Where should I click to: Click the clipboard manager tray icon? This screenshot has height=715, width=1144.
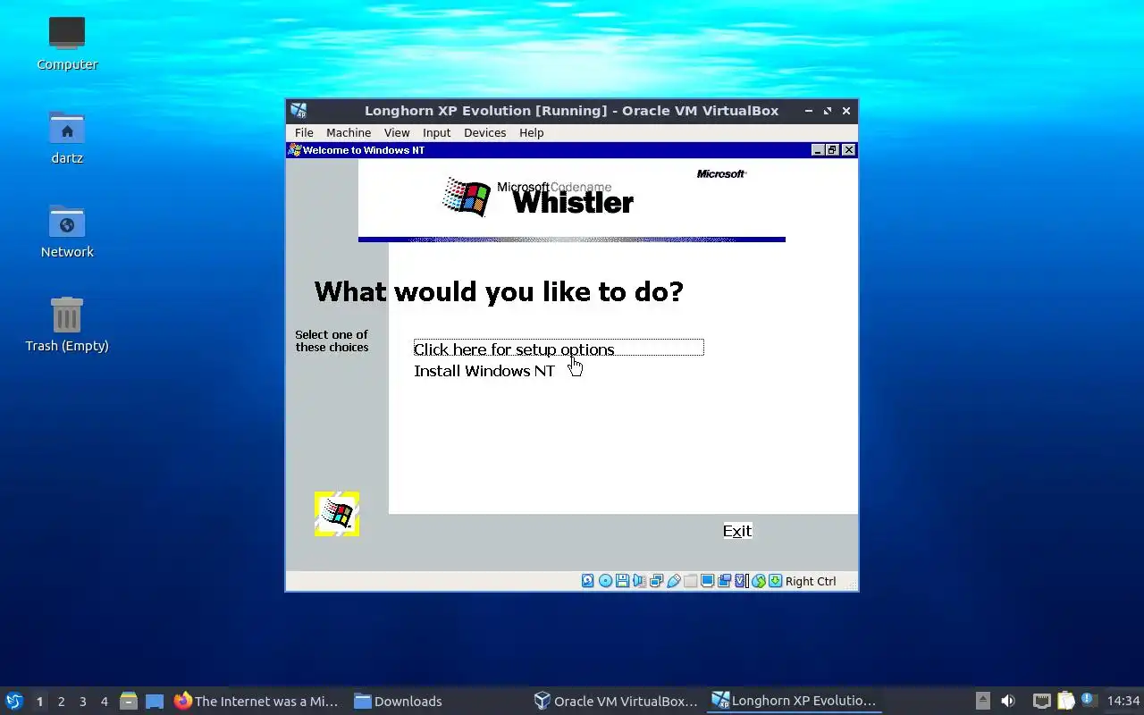pos(1065,701)
